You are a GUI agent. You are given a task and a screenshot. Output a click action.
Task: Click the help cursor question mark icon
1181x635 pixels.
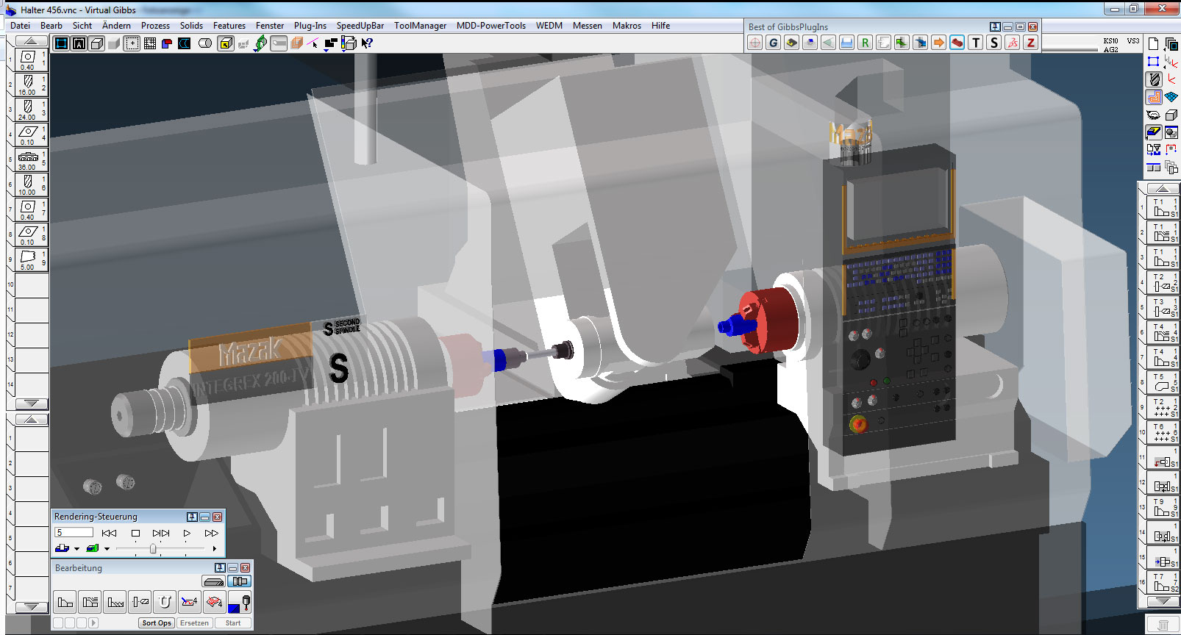pos(367,43)
